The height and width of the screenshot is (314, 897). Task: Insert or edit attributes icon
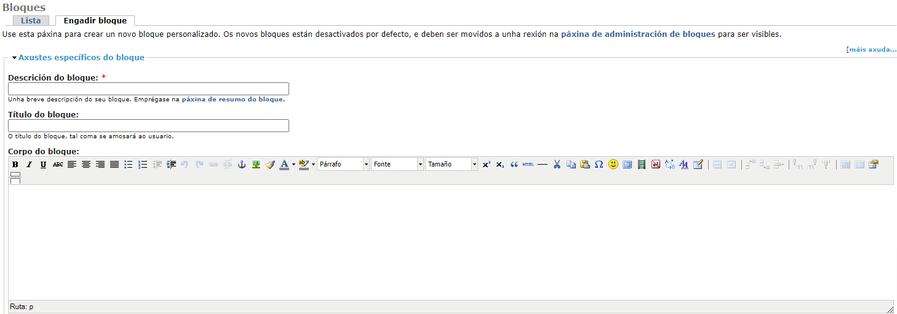(698, 164)
